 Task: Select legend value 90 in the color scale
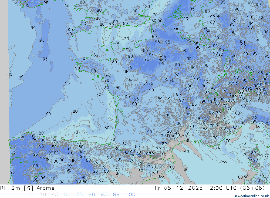pos(92,194)
